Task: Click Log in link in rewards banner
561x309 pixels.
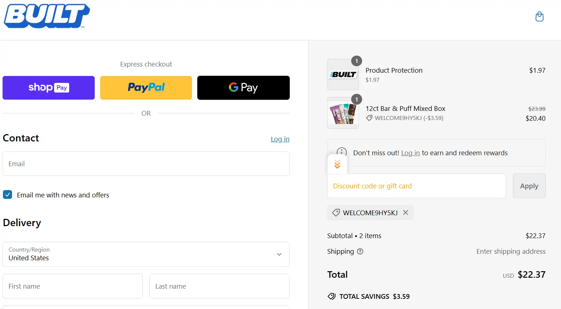Action: (410, 153)
